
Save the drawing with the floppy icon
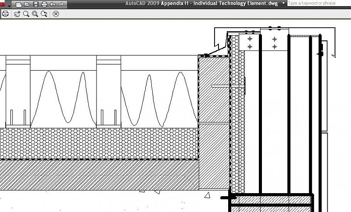pyautogui.click(x=36, y=4)
